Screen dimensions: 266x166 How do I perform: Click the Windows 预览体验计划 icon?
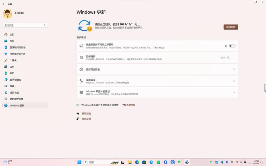tap(81, 93)
